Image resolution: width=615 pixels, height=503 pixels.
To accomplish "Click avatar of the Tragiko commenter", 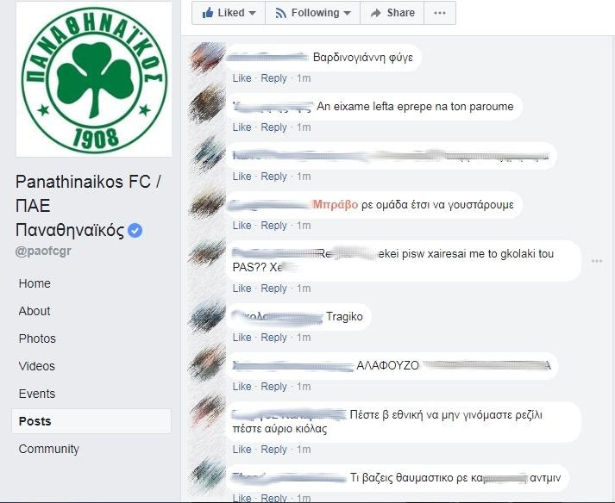I will pyautogui.click(x=207, y=317).
